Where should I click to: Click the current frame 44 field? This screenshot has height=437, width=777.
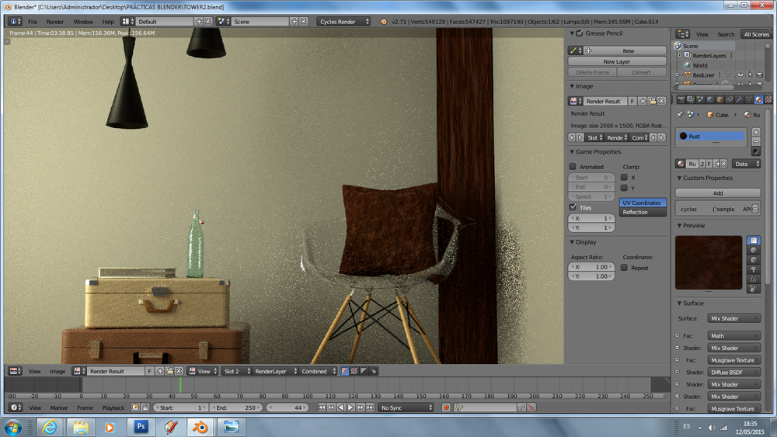click(287, 408)
